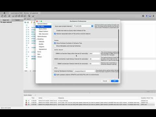This screenshot has height=117, width=156.
Task: Toggle the left sidebar panel icon
Action: [x=147, y=16]
